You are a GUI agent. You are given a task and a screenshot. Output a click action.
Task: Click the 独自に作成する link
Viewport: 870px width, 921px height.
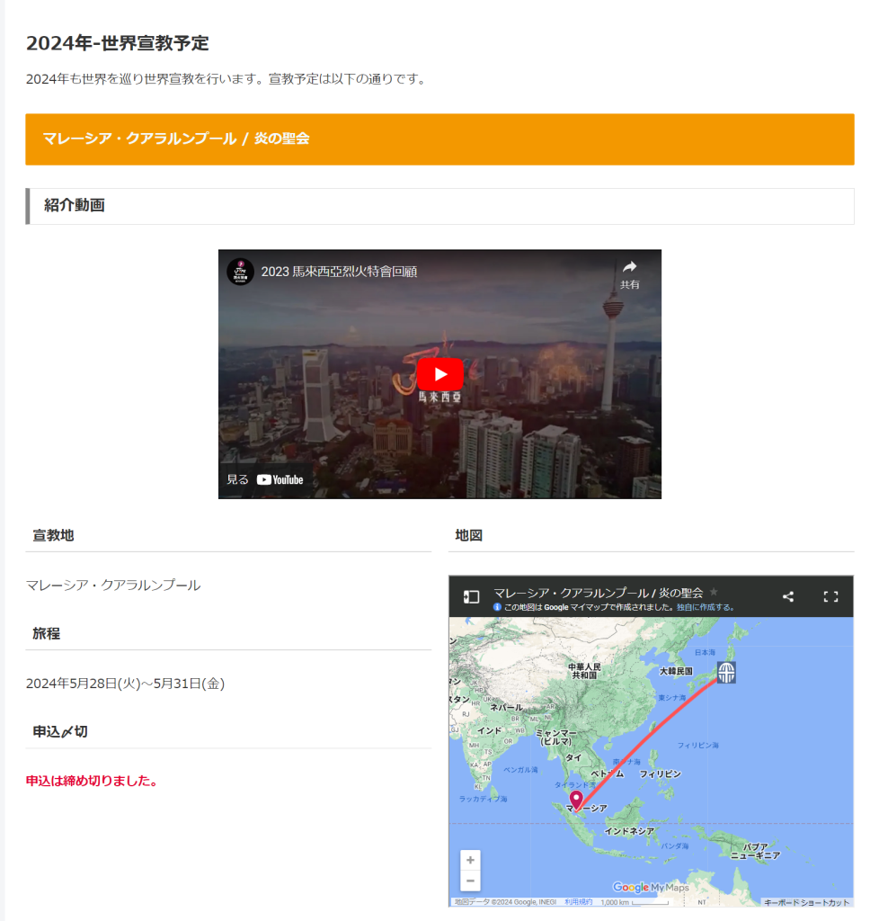[706, 607]
